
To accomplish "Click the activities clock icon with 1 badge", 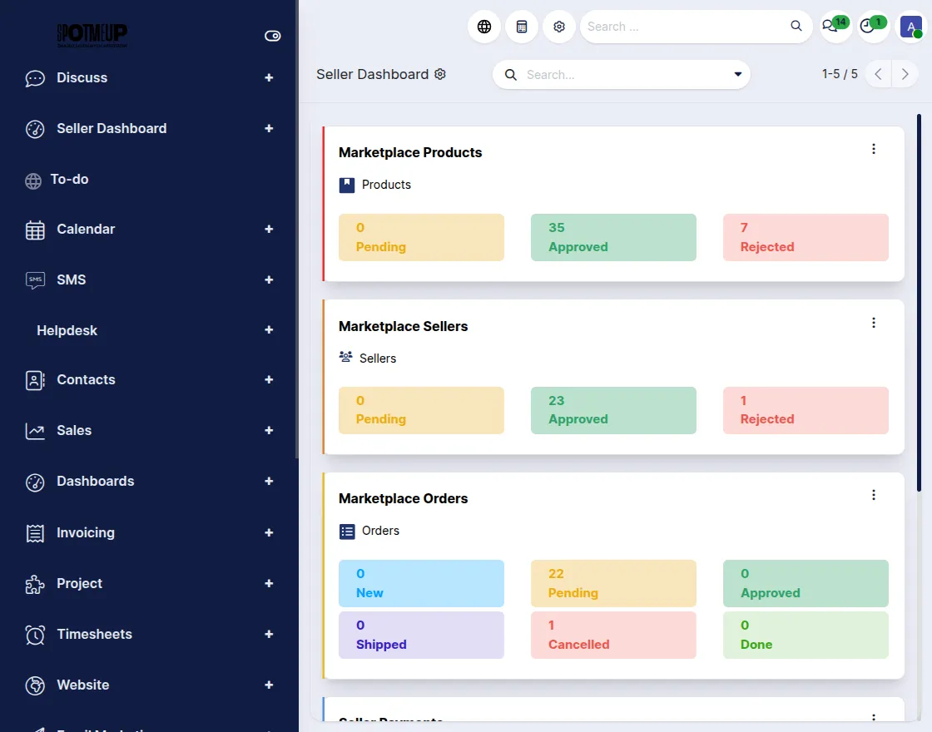I will 869,26.
